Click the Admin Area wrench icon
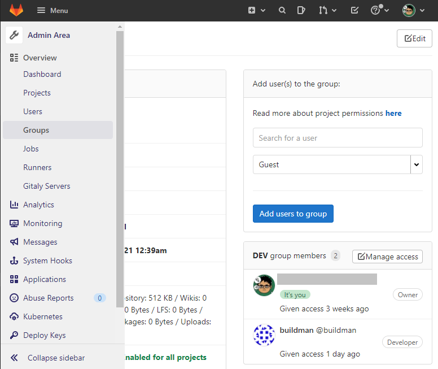Viewport: 438px width, 369px height. tap(14, 35)
